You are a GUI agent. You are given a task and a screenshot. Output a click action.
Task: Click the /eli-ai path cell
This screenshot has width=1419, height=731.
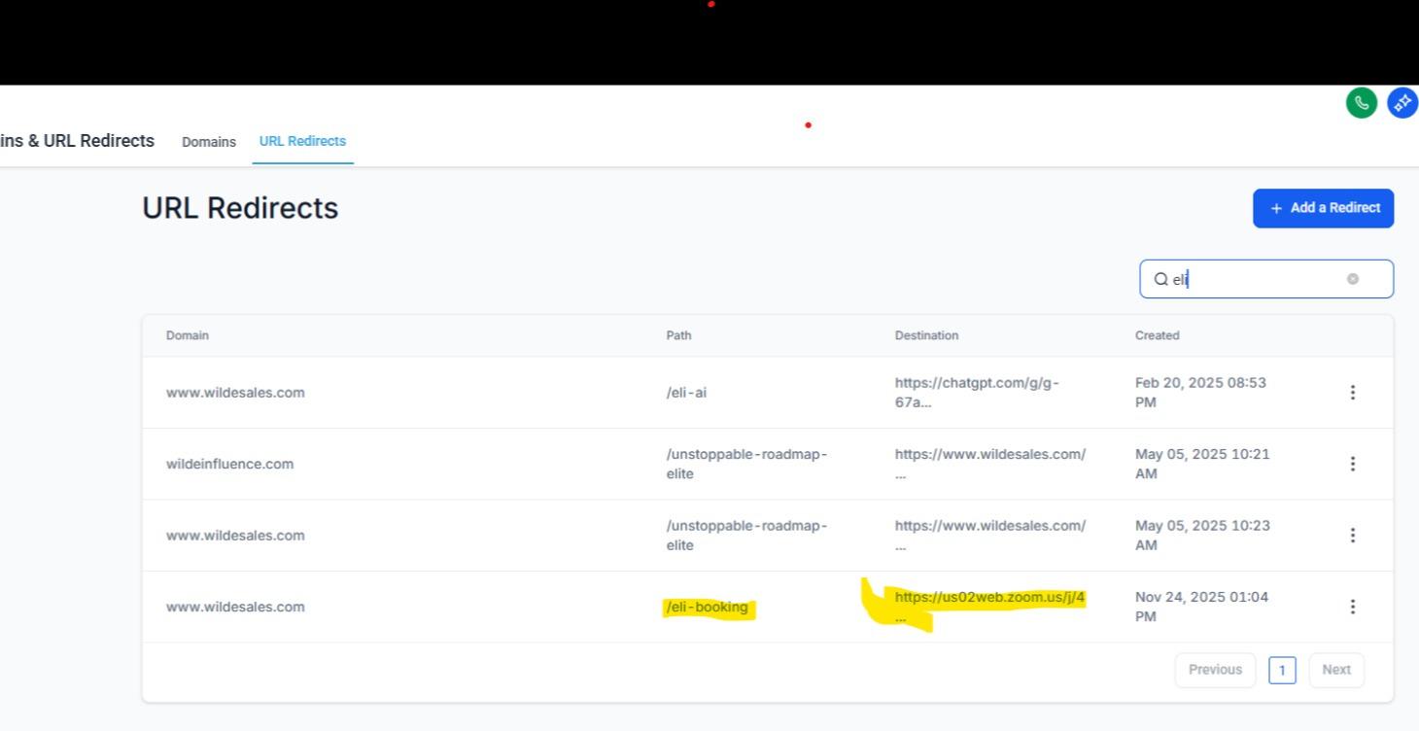coord(686,393)
